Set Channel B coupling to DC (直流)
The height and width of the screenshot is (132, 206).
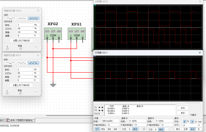pos(161,130)
